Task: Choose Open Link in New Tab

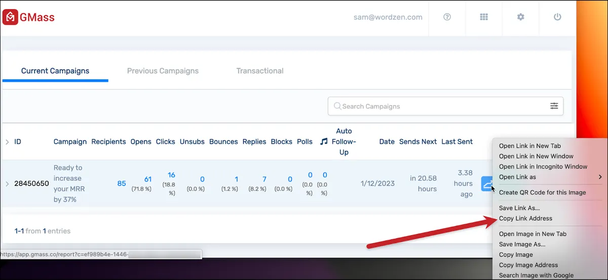Action: point(530,146)
